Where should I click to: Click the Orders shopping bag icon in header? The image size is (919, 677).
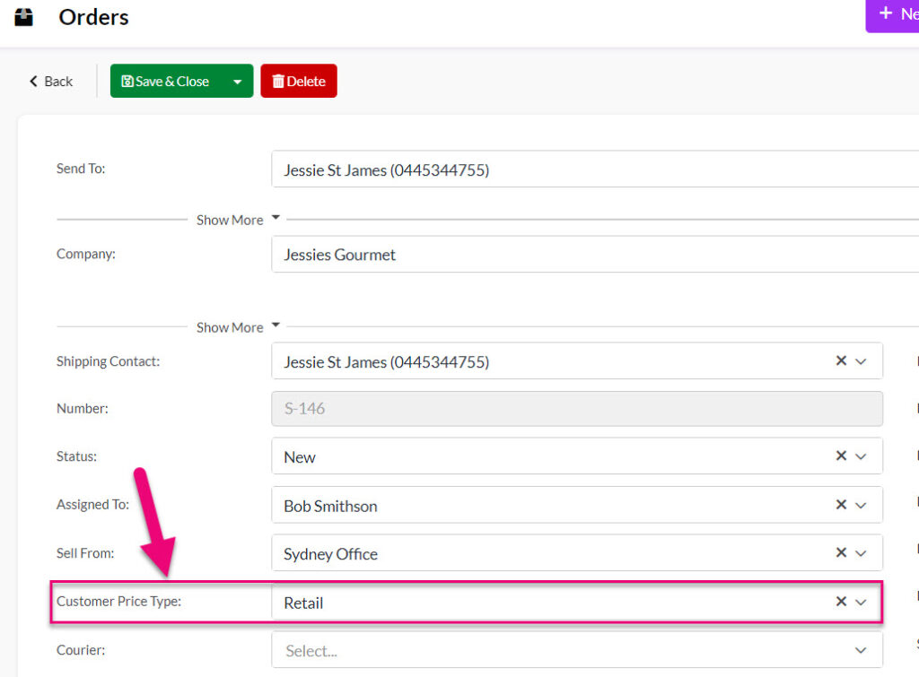[24, 15]
